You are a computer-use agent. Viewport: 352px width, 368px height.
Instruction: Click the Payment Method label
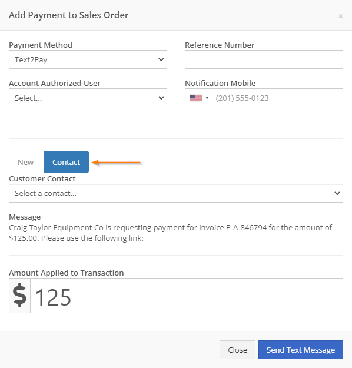(41, 45)
